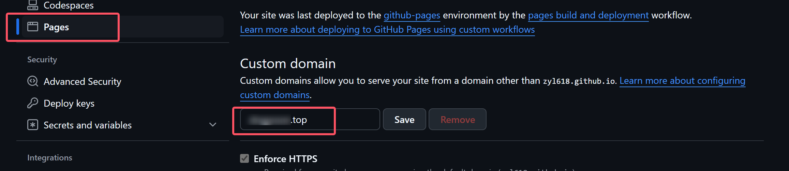789x171 pixels.
Task: Click the Pages browser-window icon
Action: point(33,27)
